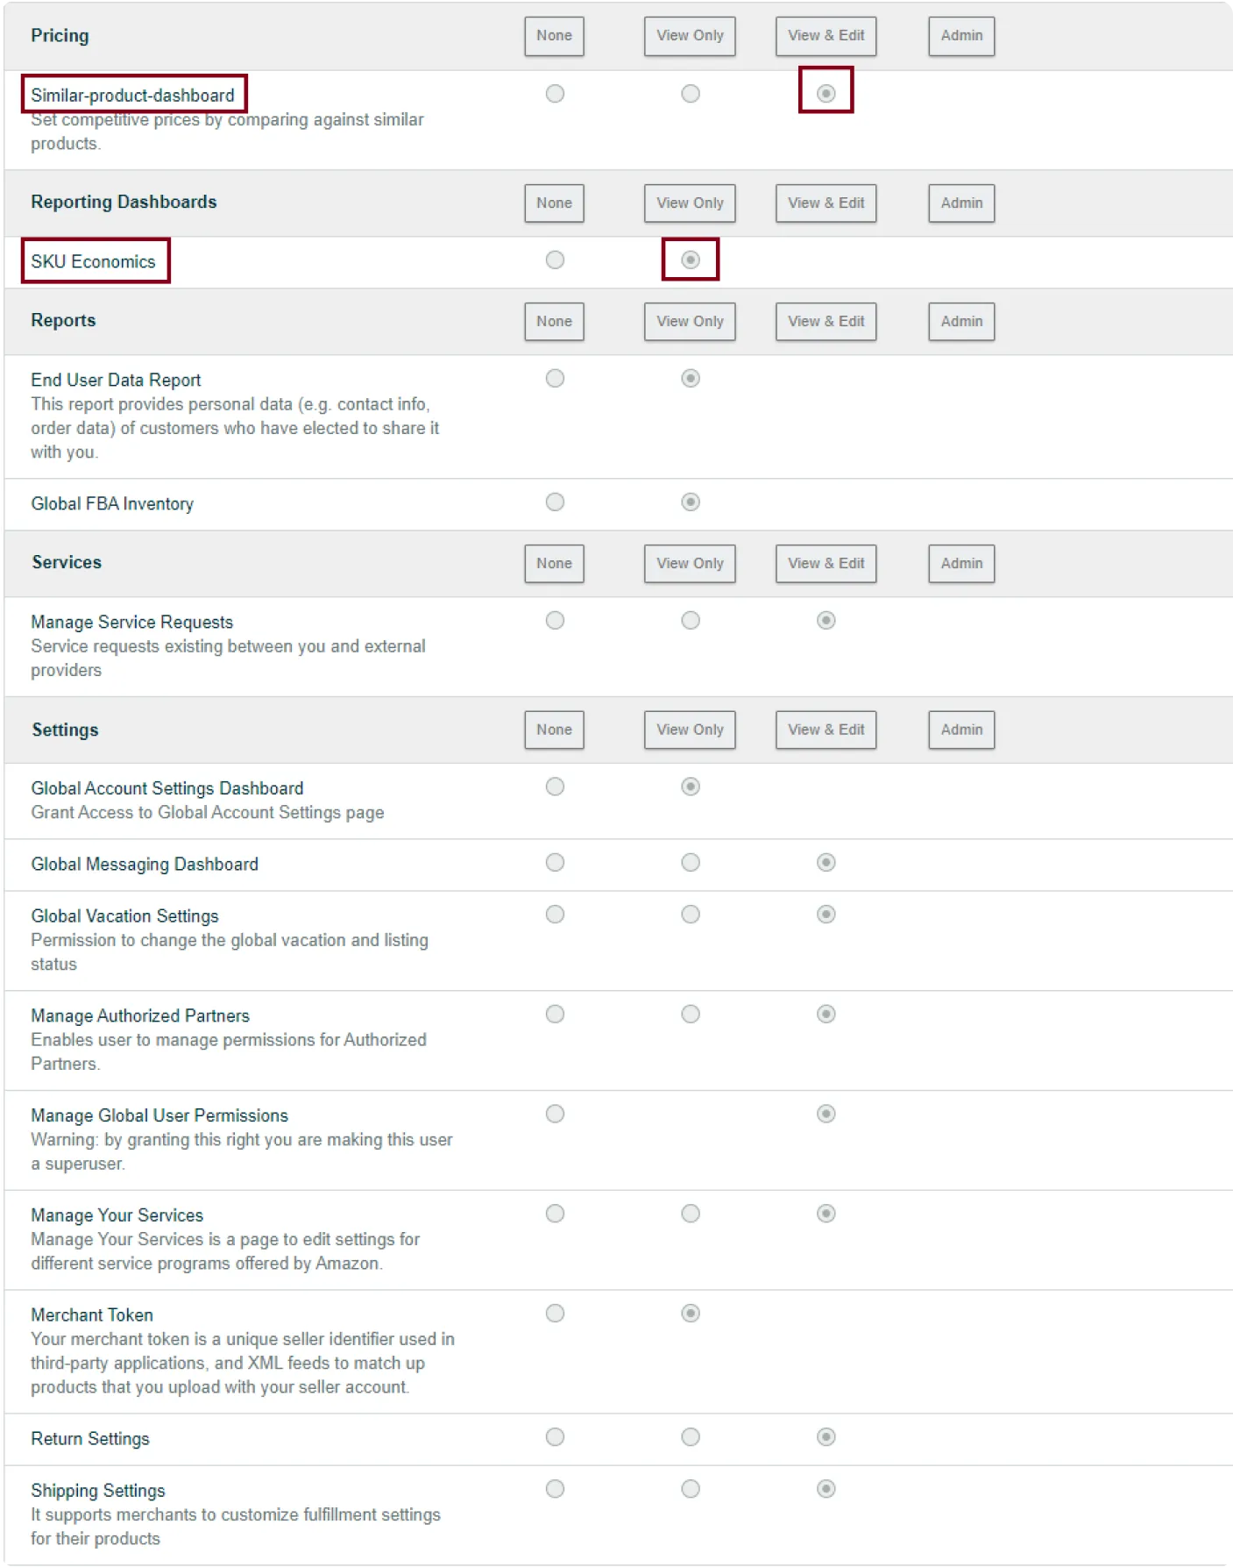Click View & Edit button for Pricing
The height and width of the screenshot is (1567, 1233).
[x=826, y=36]
